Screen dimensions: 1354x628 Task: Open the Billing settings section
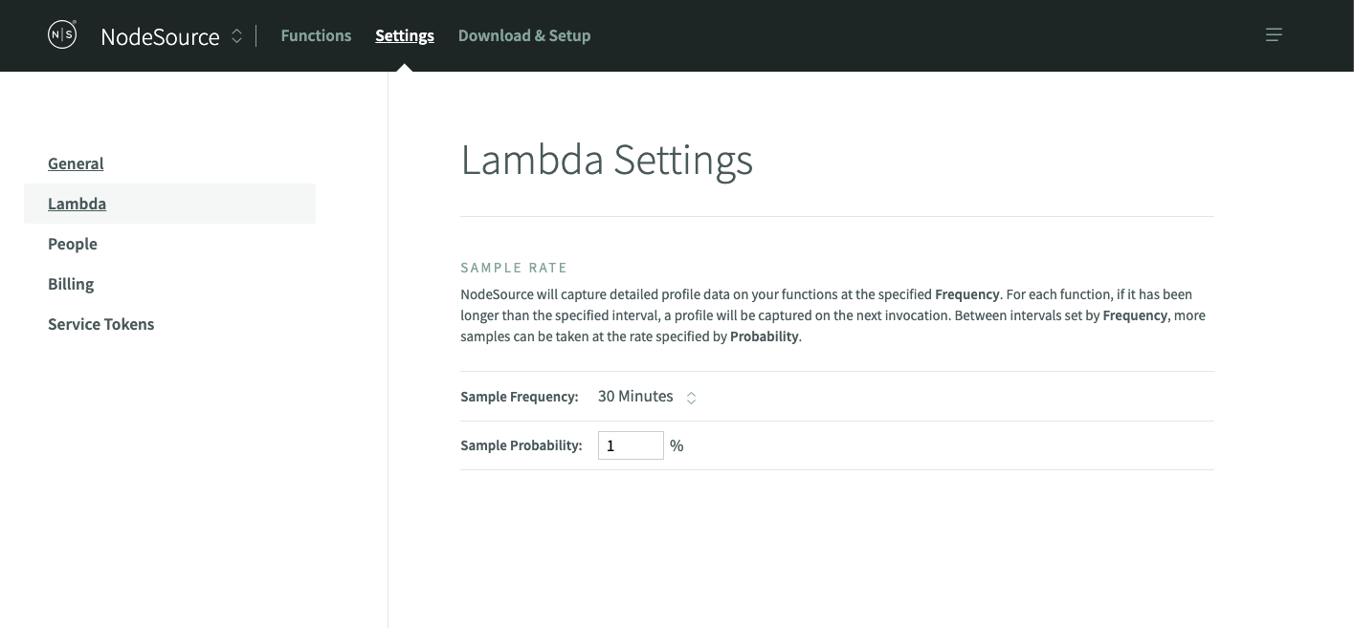(x=71, y=284)
